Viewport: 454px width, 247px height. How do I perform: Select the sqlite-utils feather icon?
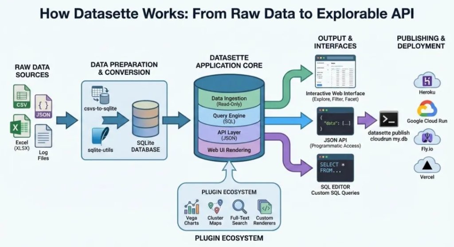point(100,136)
